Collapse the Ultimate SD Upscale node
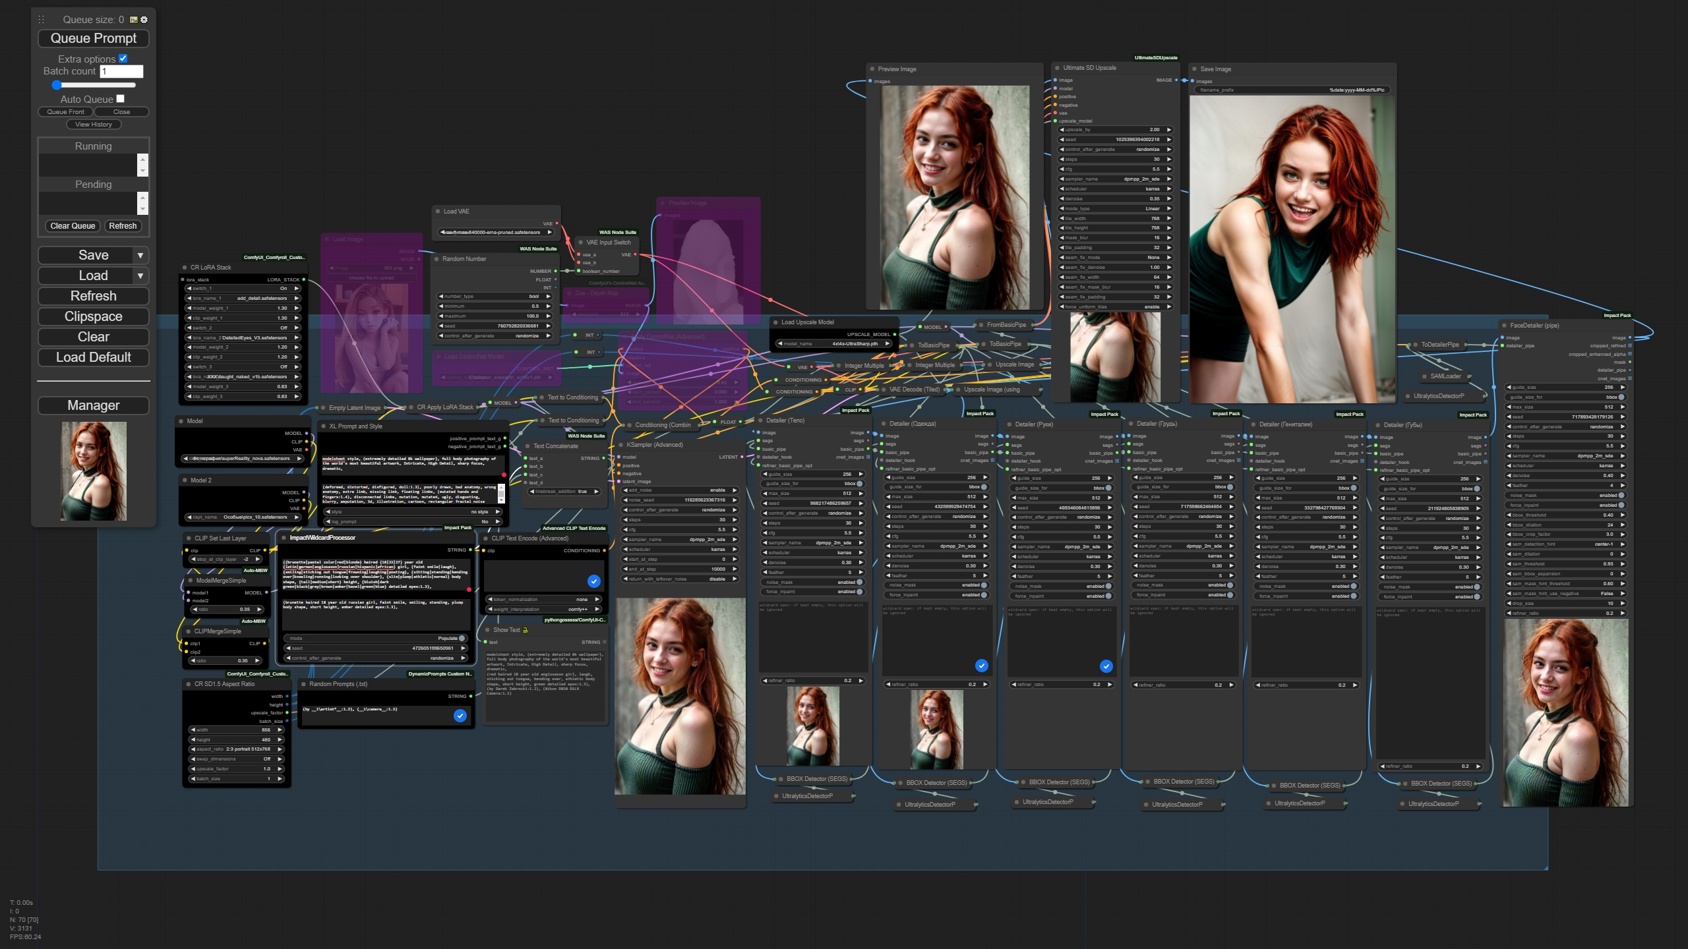The image size is (1688, 949). (x=1057, y=68)
